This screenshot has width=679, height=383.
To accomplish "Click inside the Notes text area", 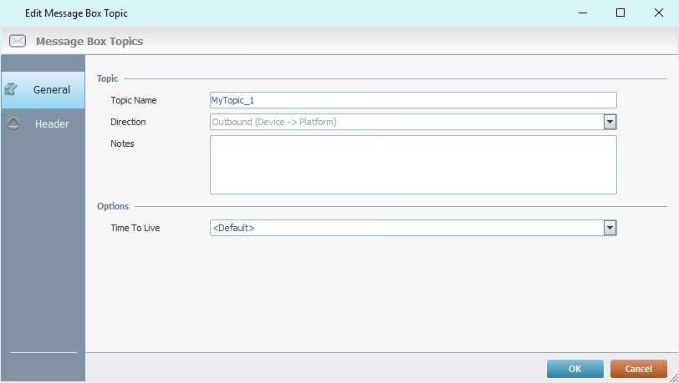I will (x=412, y=164).
